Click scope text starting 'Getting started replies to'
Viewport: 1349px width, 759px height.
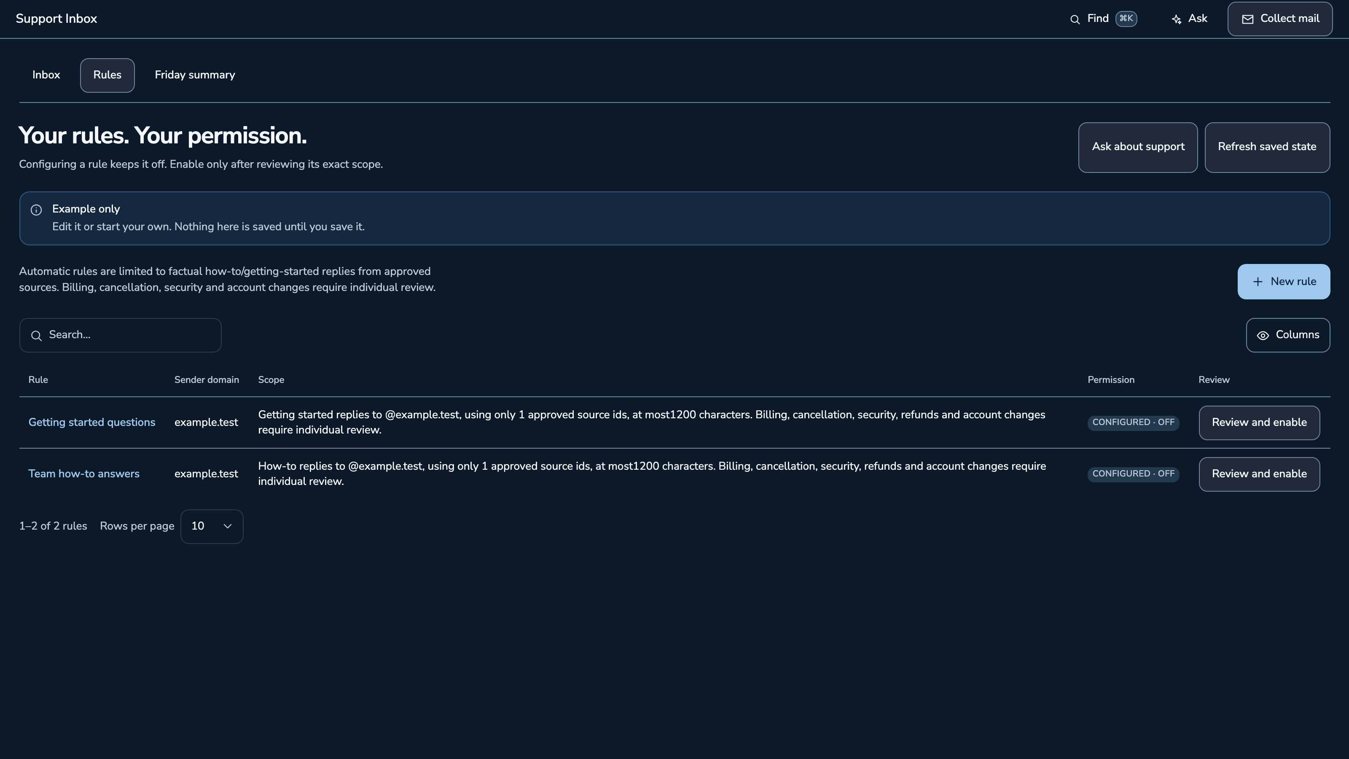[651, 423]
